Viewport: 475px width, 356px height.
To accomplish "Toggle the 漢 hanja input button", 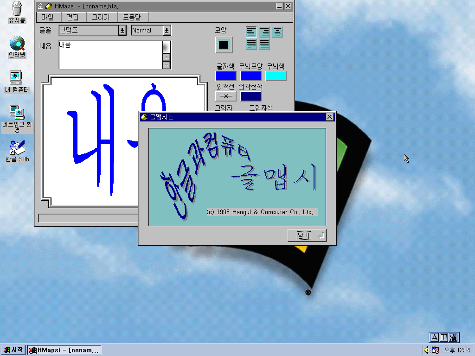I will coord(454,337).
